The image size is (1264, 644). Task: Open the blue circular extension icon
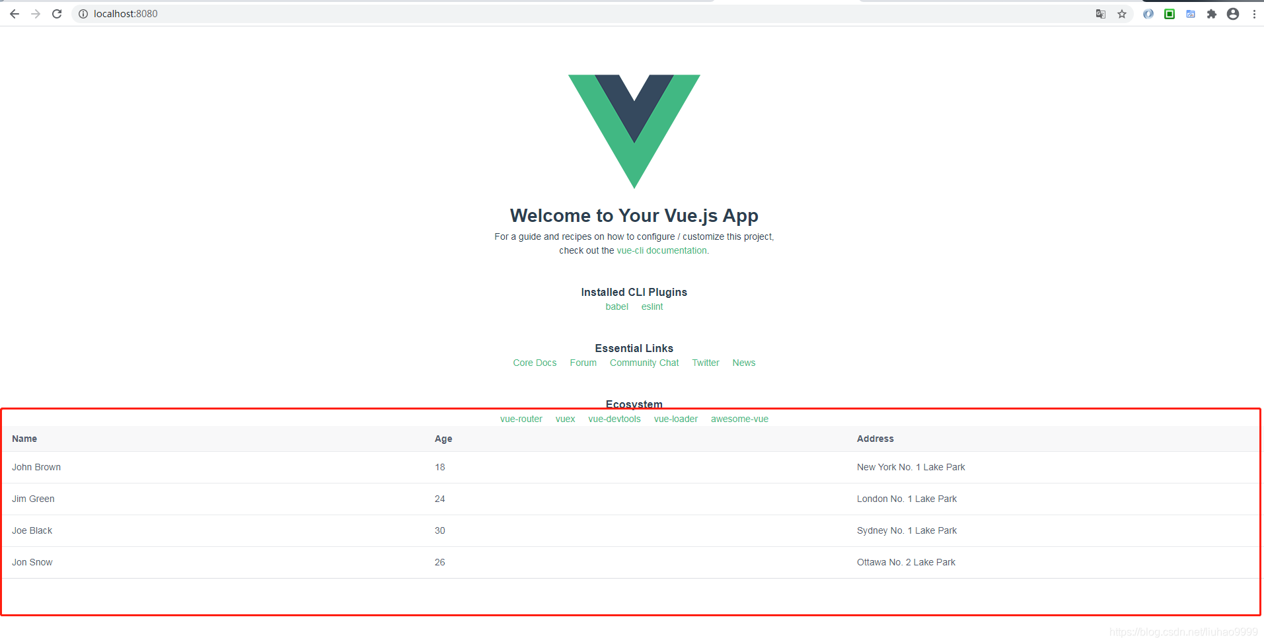point(1148,14)
